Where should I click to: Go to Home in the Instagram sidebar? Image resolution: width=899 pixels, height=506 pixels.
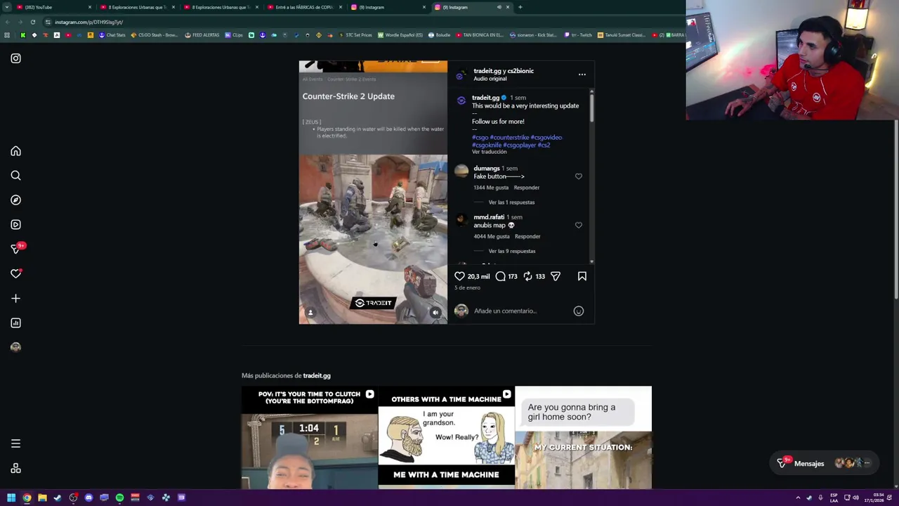[x=15, y=151]
